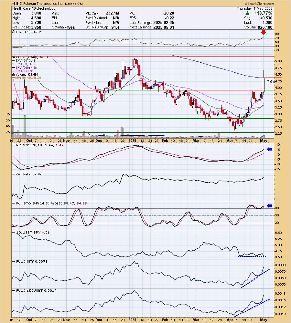Screen dimensions: 291x323
Task: Click the RSI(14) 76.84 indicator label
Action: click(29, 32)
